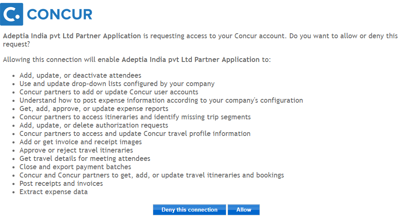Click 'Add or get invoice and receipt images'
Image resolution: width=404 pixels, height=222 pixels.
[81, 142]
